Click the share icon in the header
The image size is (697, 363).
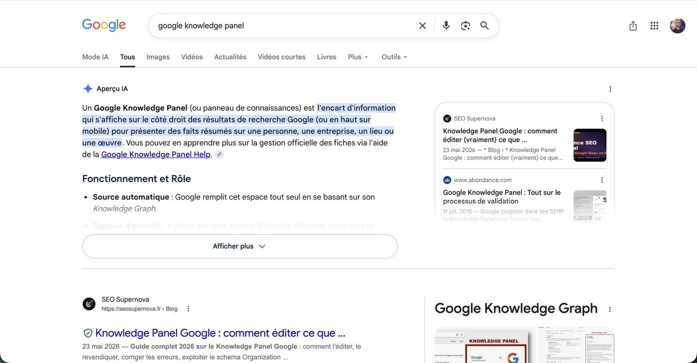633,26
